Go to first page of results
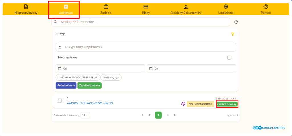The height and width of the screenshot is (136, 292). pyautogui.click(x=141, y=115)
